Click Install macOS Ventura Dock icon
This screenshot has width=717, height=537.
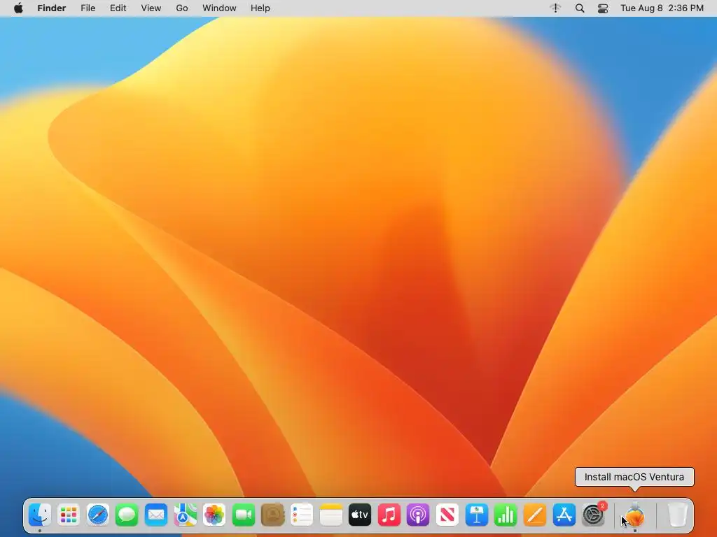pyautogui.click(x=635, y=515)
